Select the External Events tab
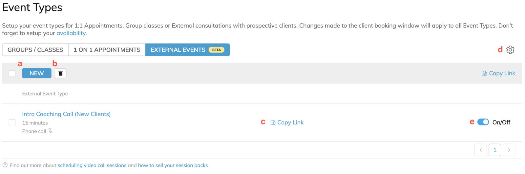 [x=188, y=50]
